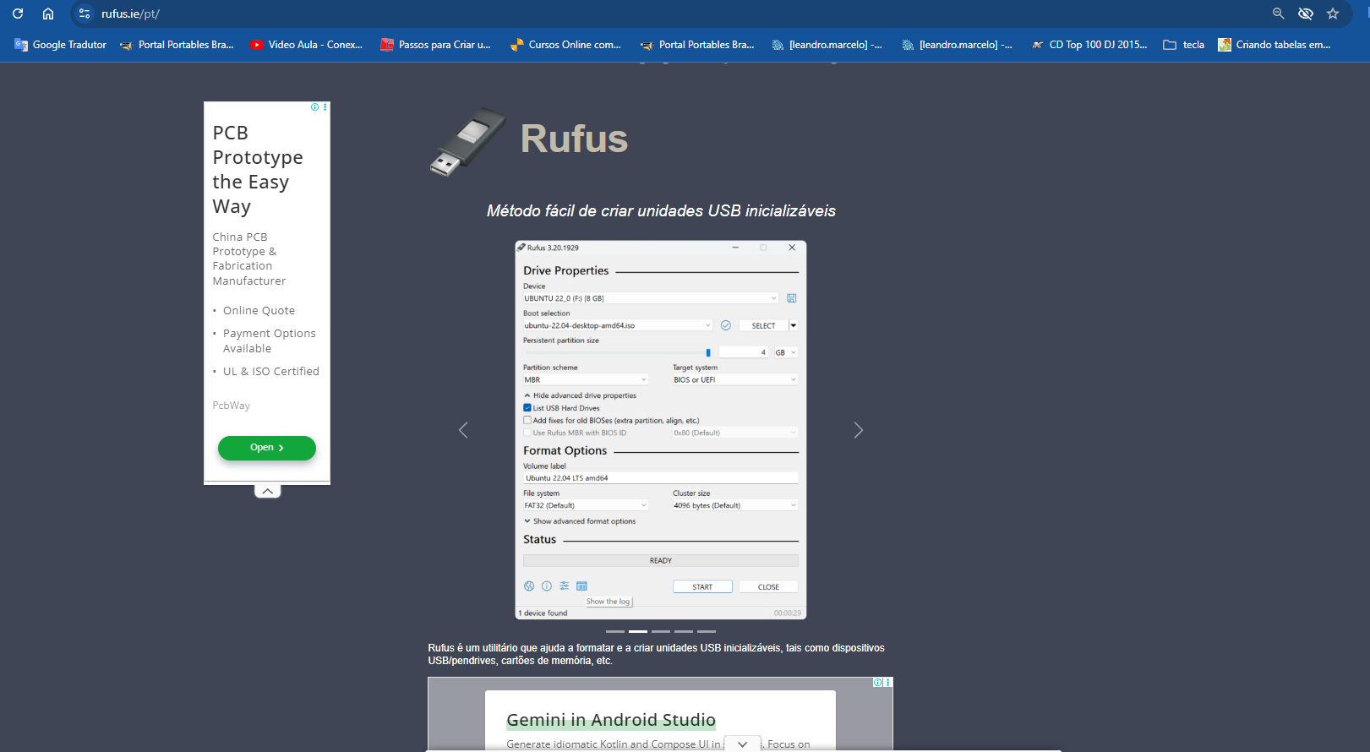Click the PcbWay advertiser name

click(x=231, y=406)
